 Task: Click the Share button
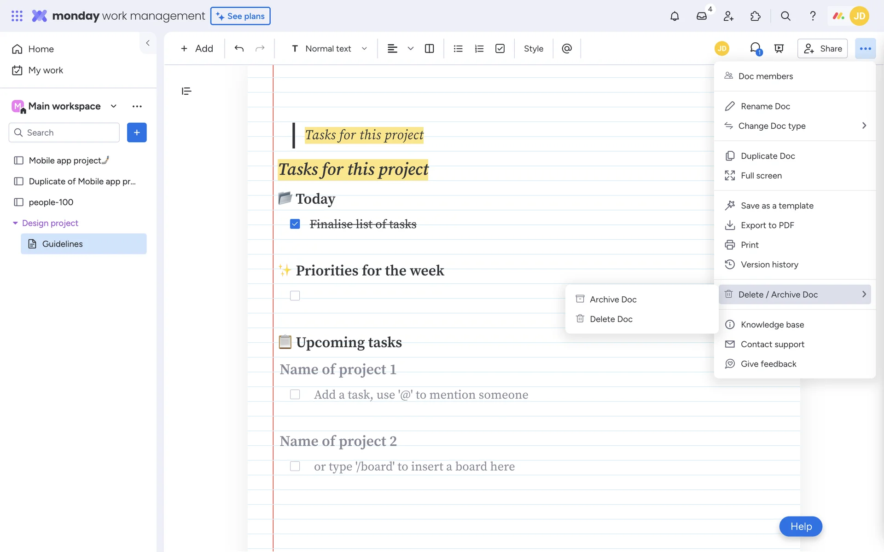tap(822, 48)
